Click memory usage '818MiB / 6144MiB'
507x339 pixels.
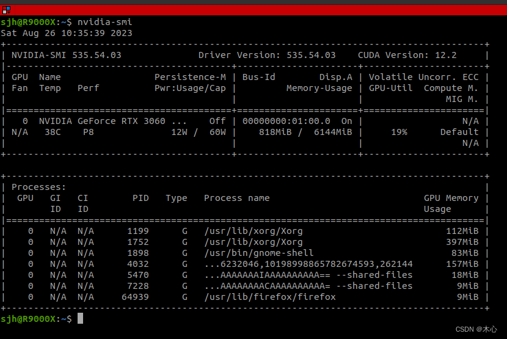click(305, 133)
